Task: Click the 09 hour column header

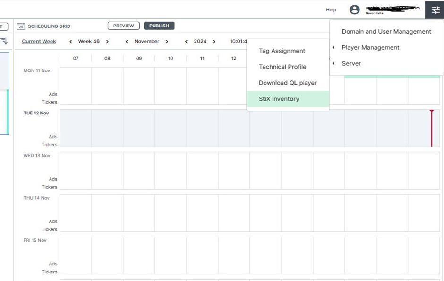Action: click(139, 58)
